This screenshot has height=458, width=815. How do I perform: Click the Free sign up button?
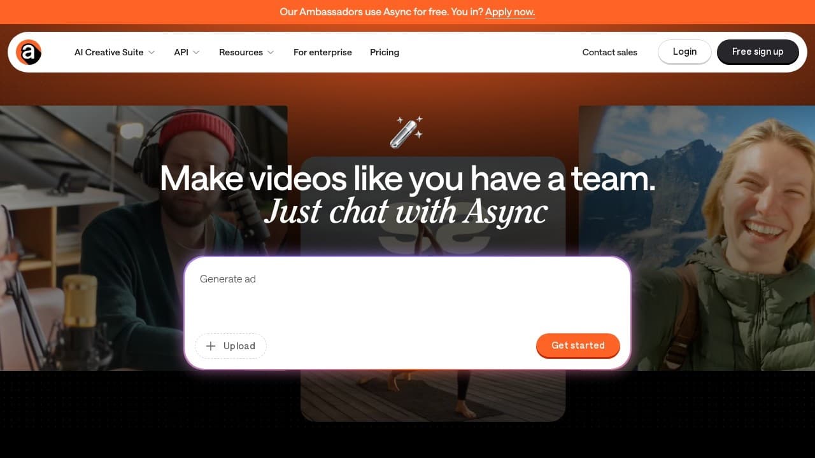tap(758, 52)
